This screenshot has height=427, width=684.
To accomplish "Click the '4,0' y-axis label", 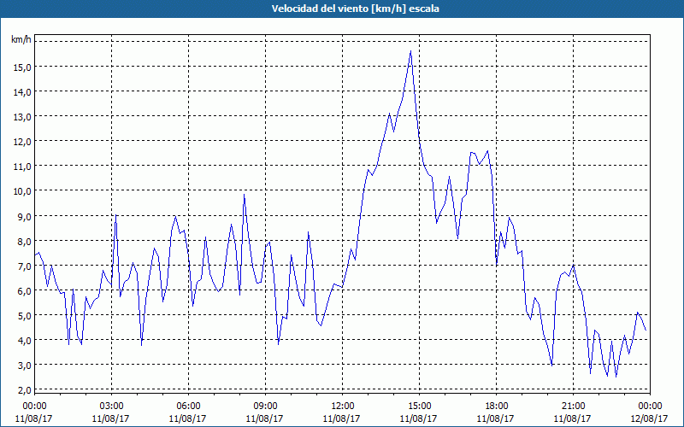I will pos(25,341).
